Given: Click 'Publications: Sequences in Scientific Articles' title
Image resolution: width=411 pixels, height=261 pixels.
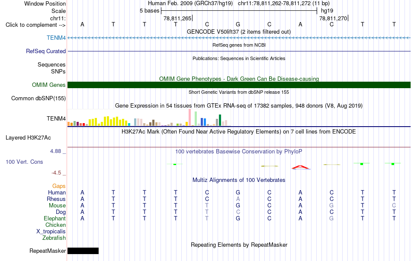Looking at the screenshot, I should pos(239,58).
